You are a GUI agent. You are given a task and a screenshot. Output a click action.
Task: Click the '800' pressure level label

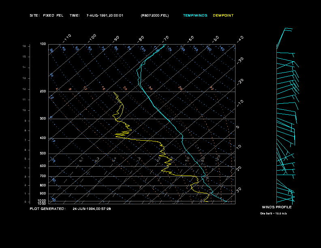point(43,185)
